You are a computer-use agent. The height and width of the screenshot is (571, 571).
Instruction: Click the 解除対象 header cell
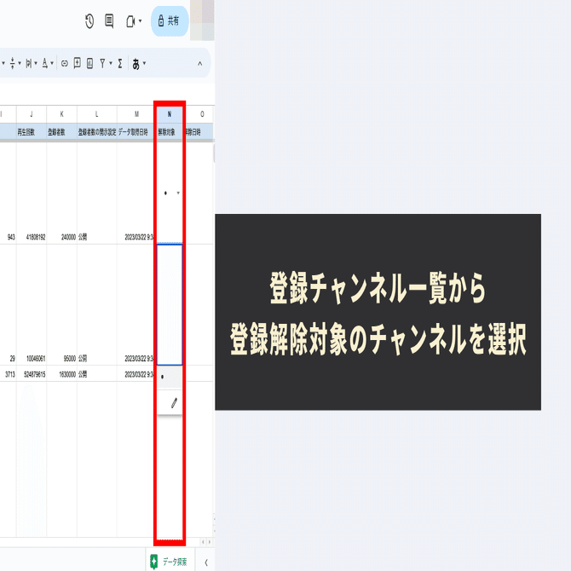coord(170,132)
